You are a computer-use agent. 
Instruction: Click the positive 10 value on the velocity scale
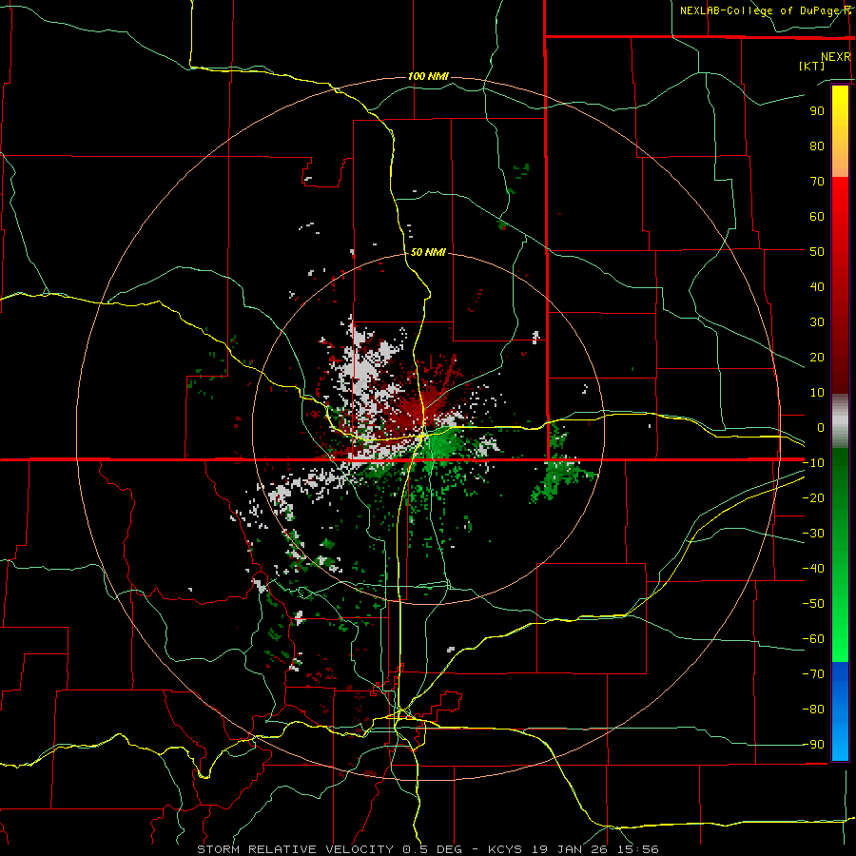817,393
